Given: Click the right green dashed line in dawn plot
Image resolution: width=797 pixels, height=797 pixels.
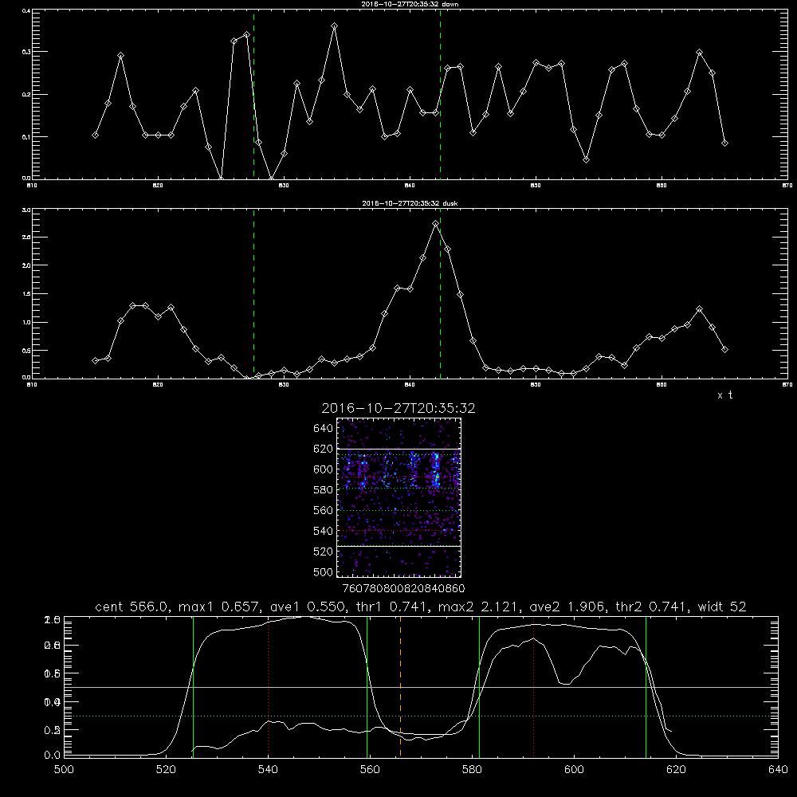Looking at the screenshot, I should (x=440, y=94).
